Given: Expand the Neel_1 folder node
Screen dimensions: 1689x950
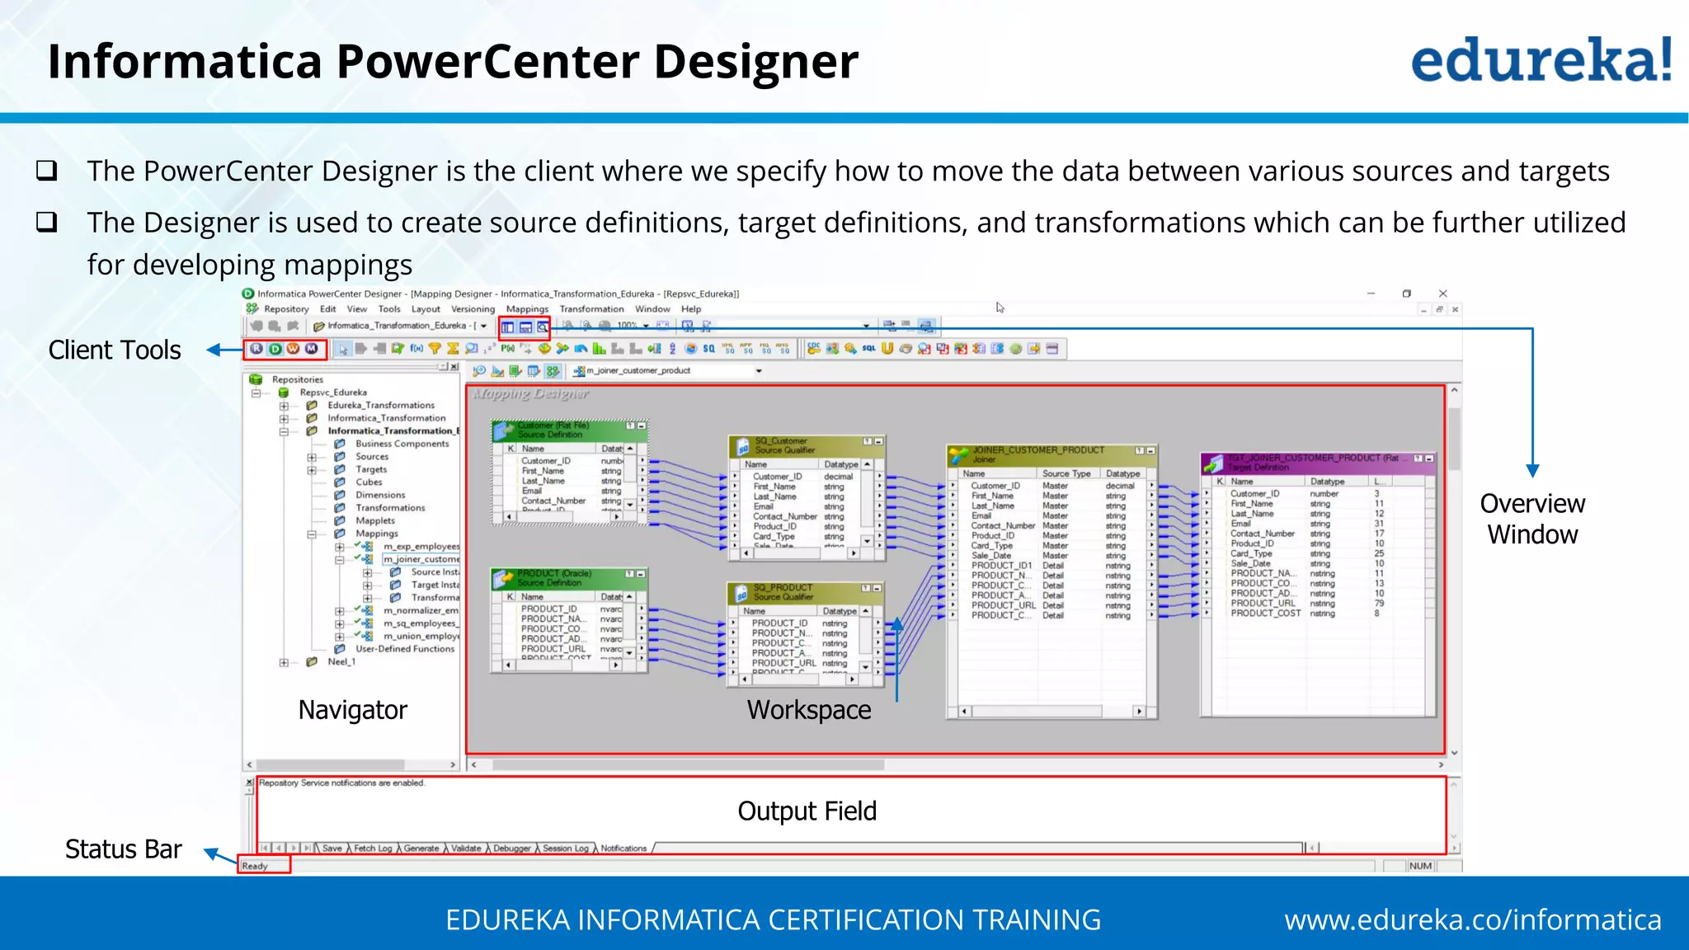Looking at the screenshot, I should pos(284,662).
